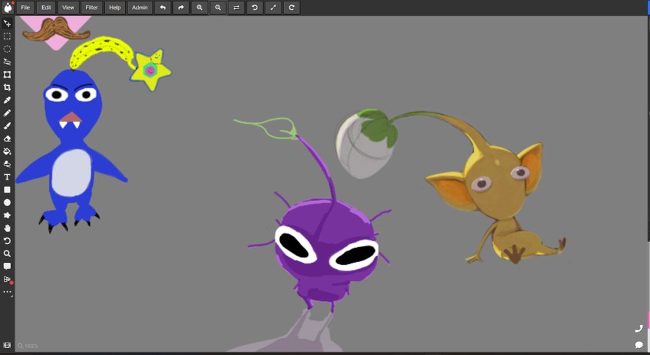
Task: Click the brown mustache drawing
Action: 56,30
